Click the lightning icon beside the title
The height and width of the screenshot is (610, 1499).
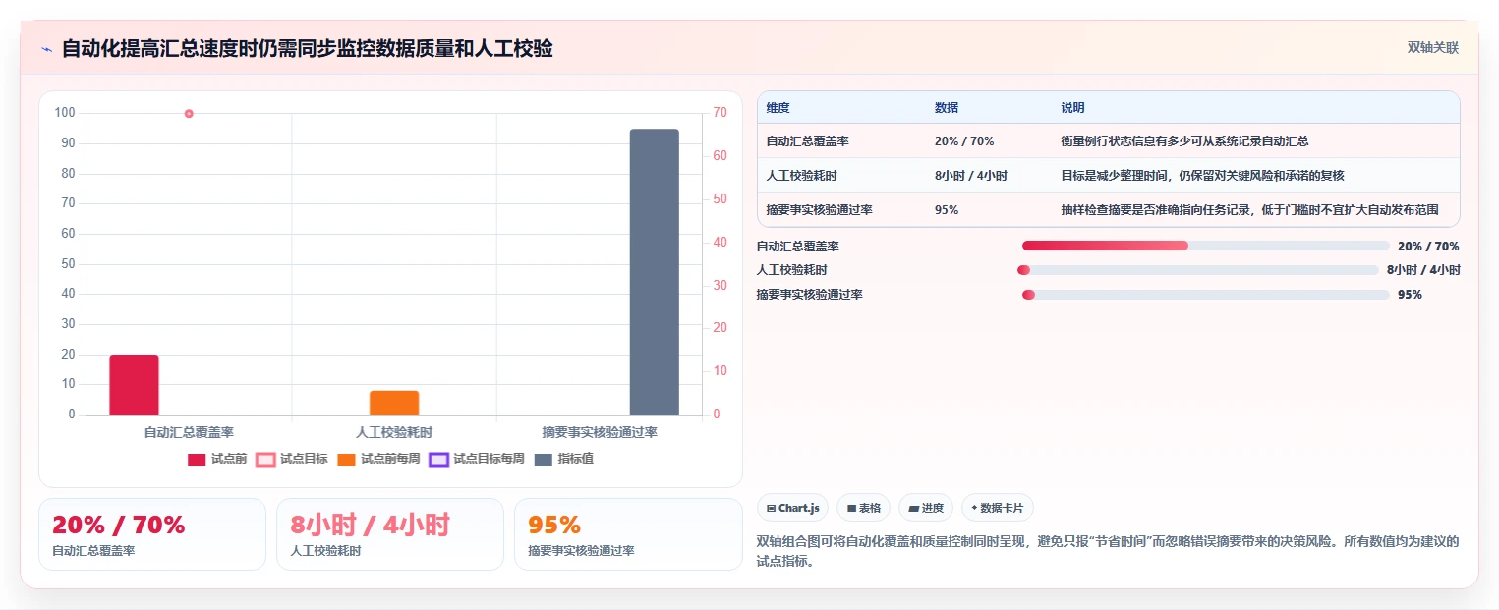coord(46,49)
